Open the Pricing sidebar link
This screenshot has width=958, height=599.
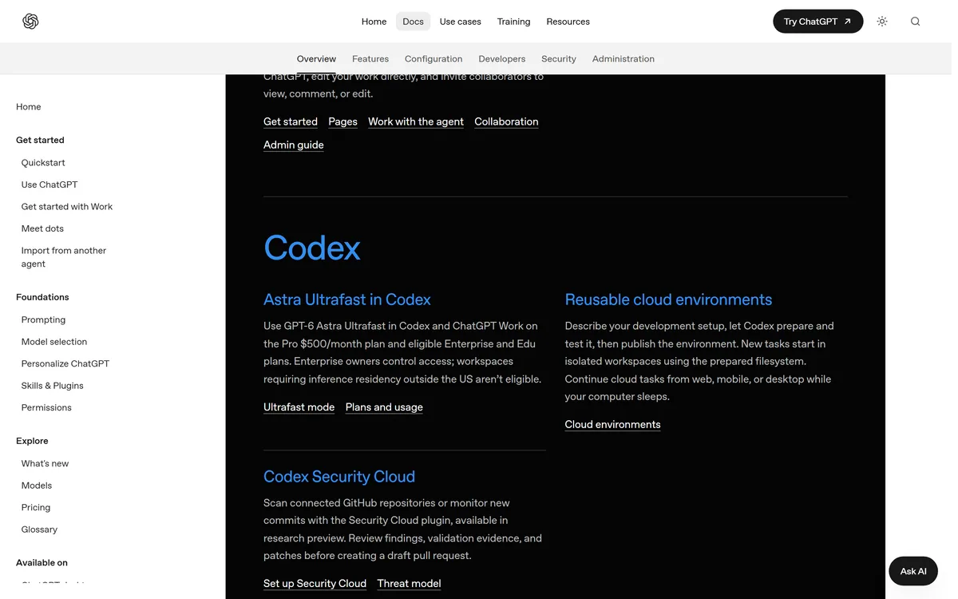(x=36, y=507)
